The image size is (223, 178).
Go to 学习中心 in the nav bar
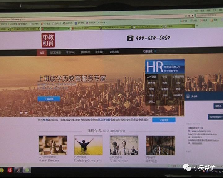(71, 53)
